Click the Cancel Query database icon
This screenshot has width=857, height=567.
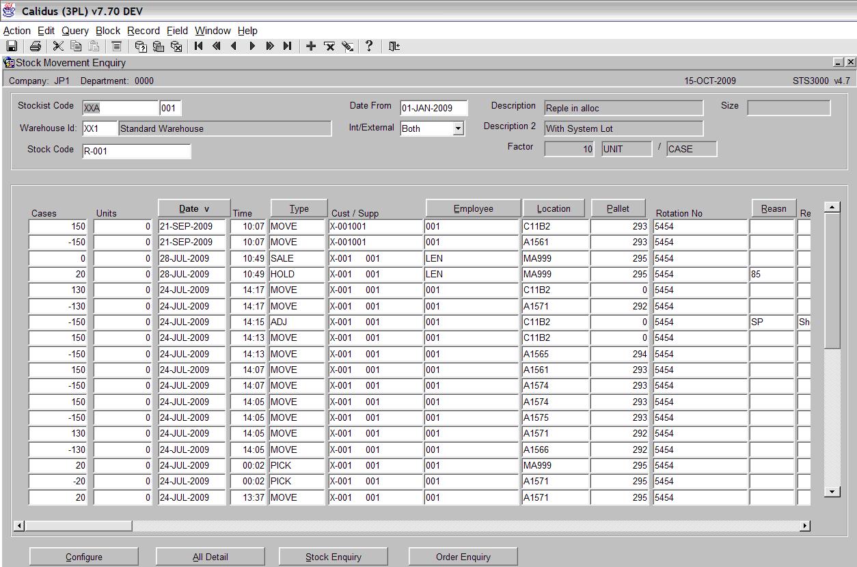pyautogui.click(x=176, y=46)
